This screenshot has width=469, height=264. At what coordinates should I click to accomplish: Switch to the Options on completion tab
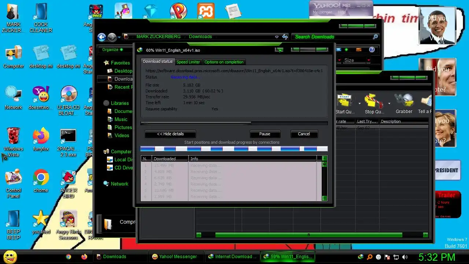point(224,62)
